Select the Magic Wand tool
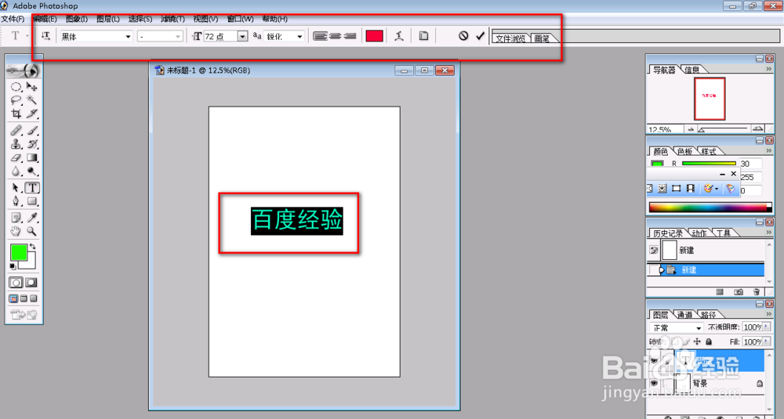The height and width of the screenshot is (419, 784). tap(32, 100)
